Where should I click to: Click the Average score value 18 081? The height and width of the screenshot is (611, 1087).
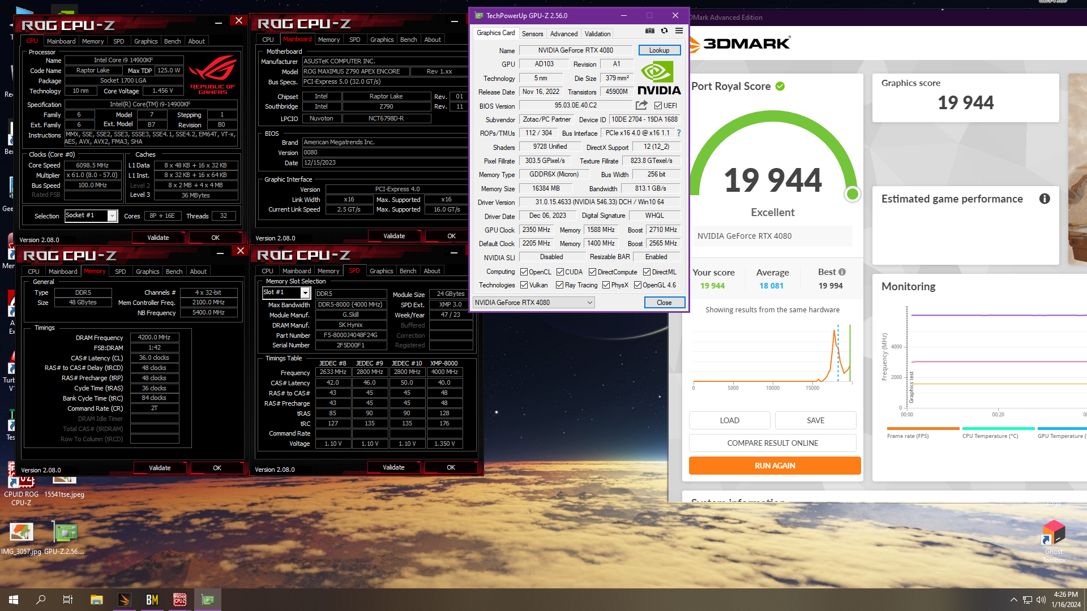[x=771, y=286]
